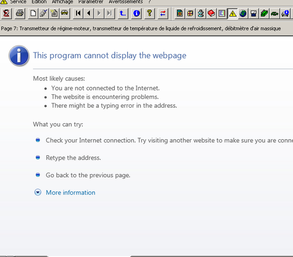
Task: Expand More information section arrow
Action: (x=37, y=192)
